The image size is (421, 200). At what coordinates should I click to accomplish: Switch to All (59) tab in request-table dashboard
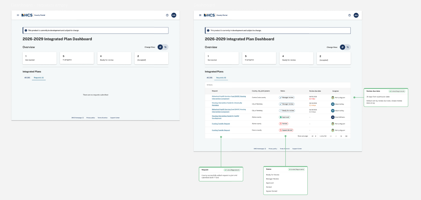click(210, 78)
